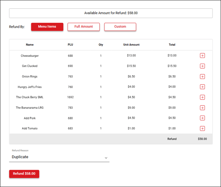Click the Refund $58.00 button

point(24,174)
